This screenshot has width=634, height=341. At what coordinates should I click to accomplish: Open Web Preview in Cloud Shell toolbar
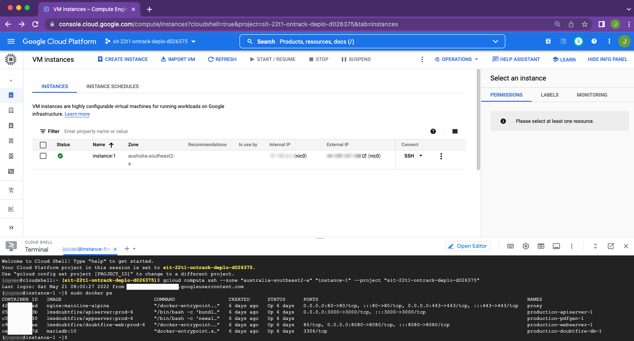541,246
